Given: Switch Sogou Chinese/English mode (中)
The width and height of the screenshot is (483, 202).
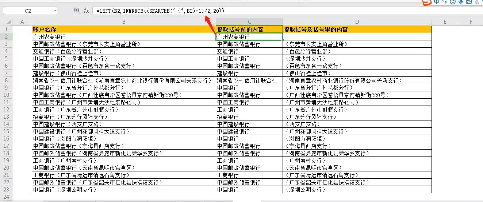Looking at the screenshot, I should (437, 2).
